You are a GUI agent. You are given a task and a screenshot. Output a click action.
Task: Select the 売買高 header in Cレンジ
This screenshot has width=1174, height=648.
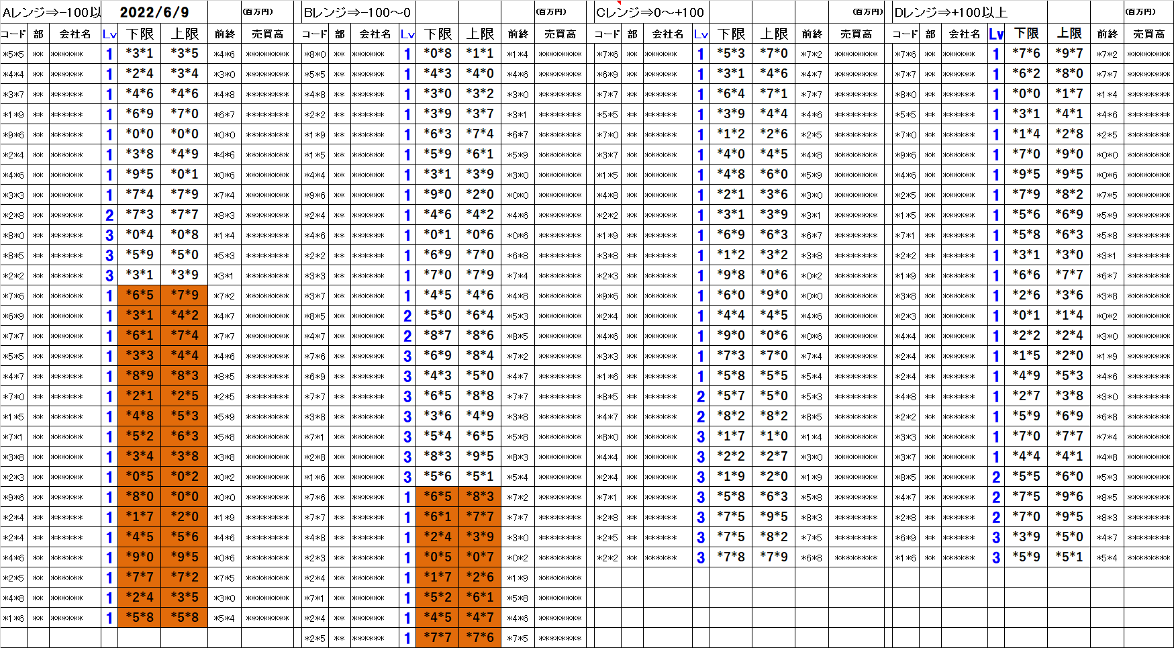tap(857, 34)
